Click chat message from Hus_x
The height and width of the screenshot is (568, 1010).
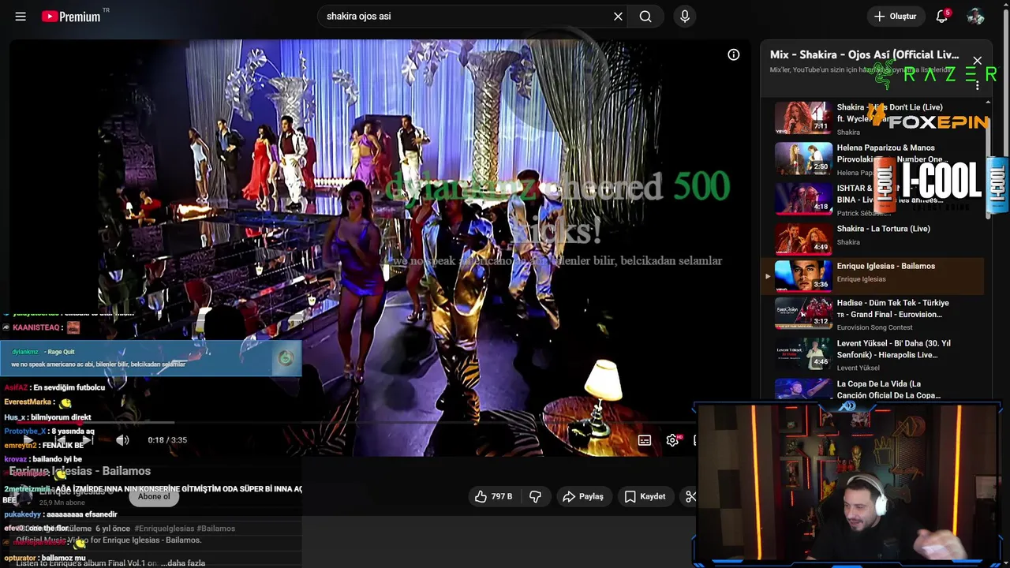click(47, 417)
